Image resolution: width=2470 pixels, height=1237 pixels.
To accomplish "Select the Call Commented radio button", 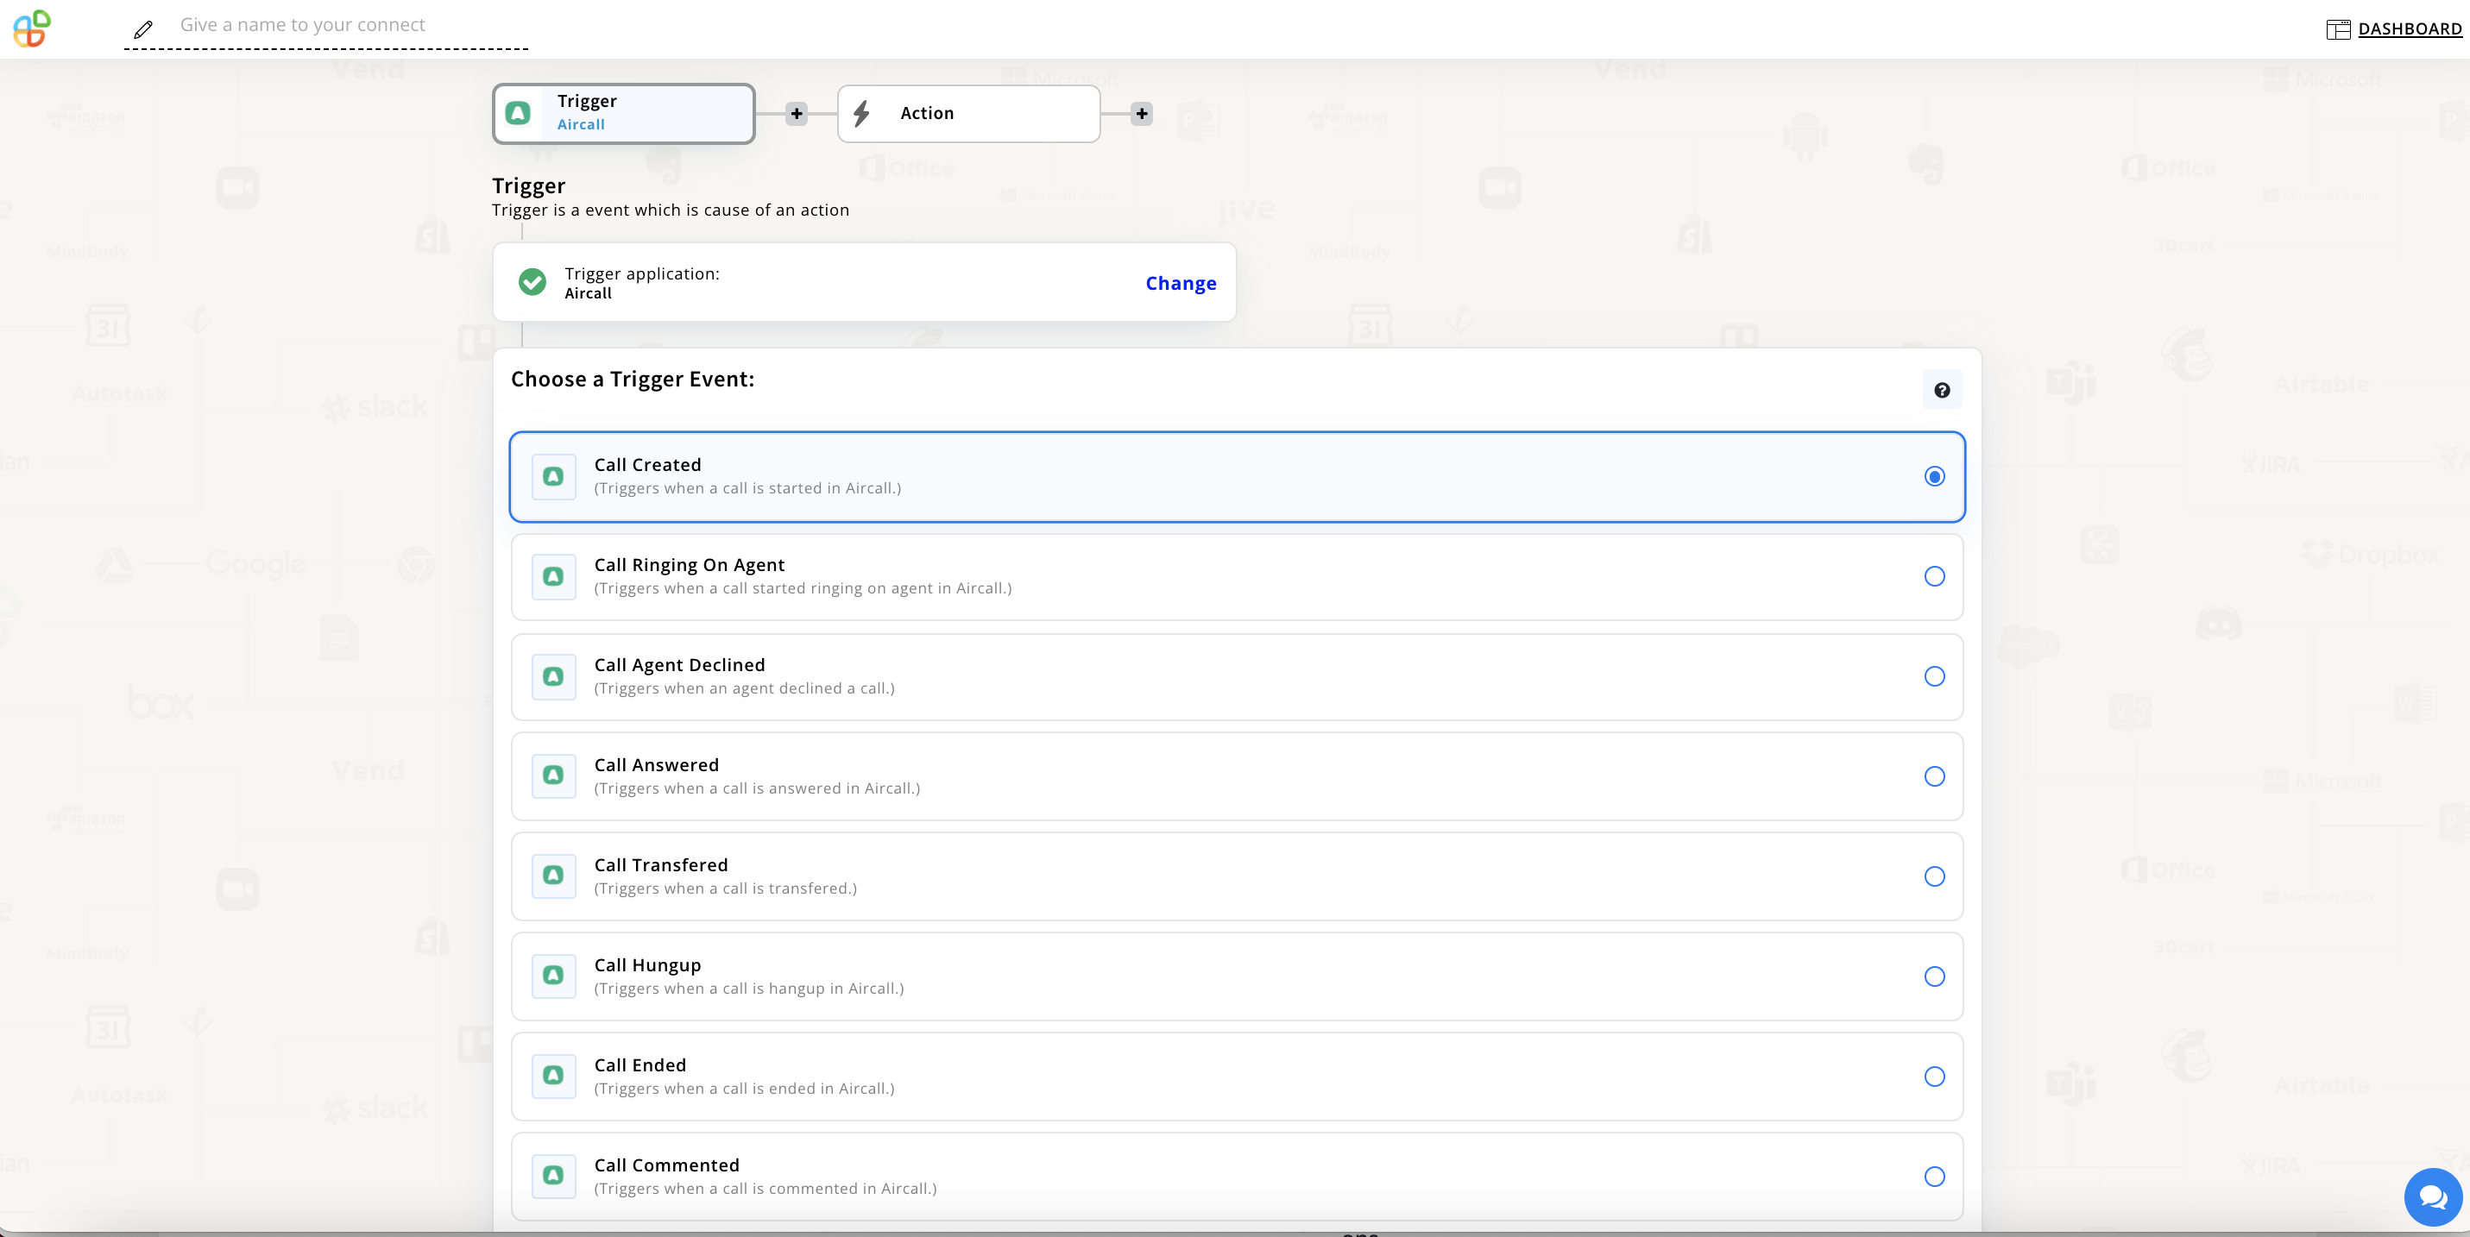I will point(1934,1177).
